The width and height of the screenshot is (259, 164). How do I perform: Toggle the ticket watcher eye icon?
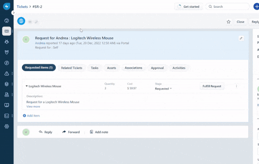point(30,22)
